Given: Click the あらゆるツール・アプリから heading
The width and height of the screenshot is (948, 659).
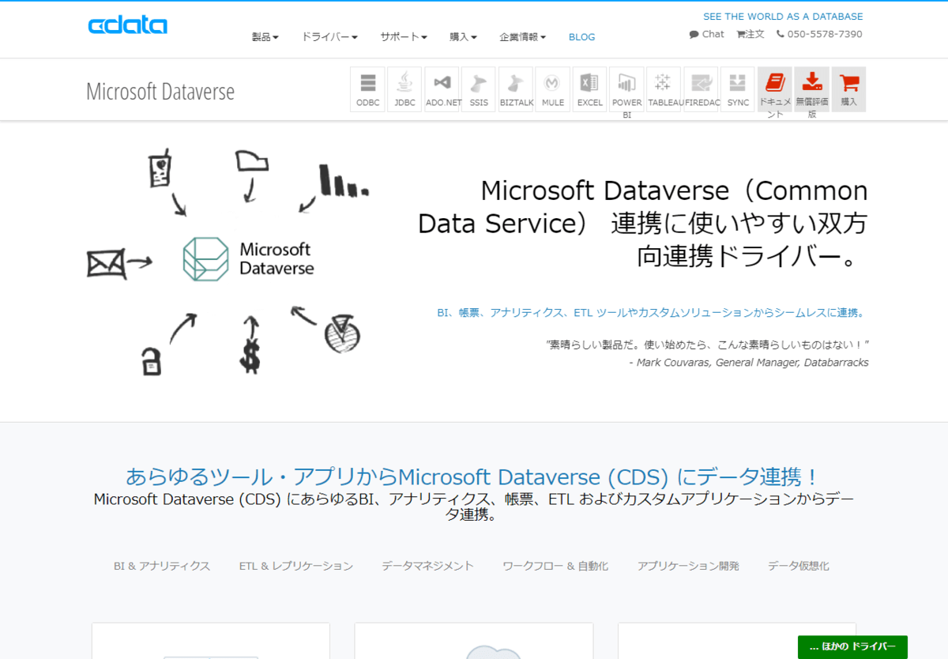Looking at the screenshot, I should 473,476.
